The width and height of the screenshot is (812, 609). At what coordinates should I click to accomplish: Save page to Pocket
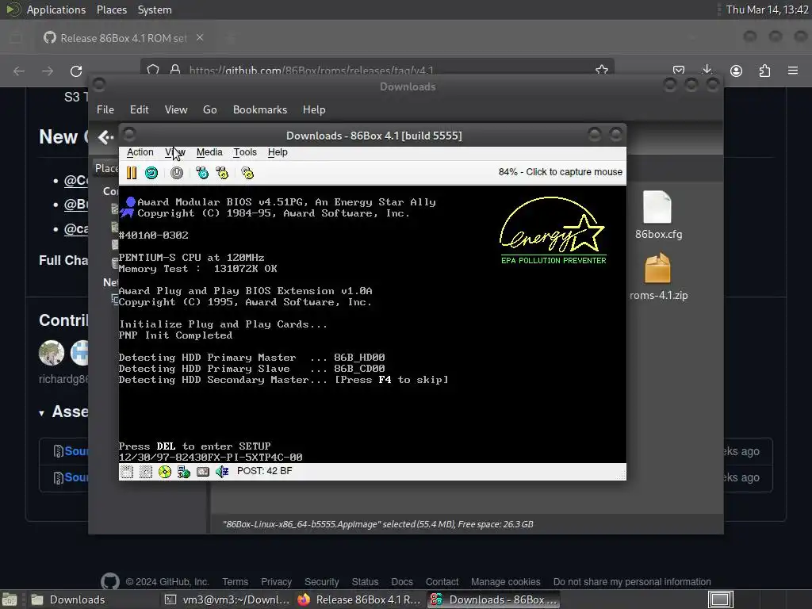[679, 71]
